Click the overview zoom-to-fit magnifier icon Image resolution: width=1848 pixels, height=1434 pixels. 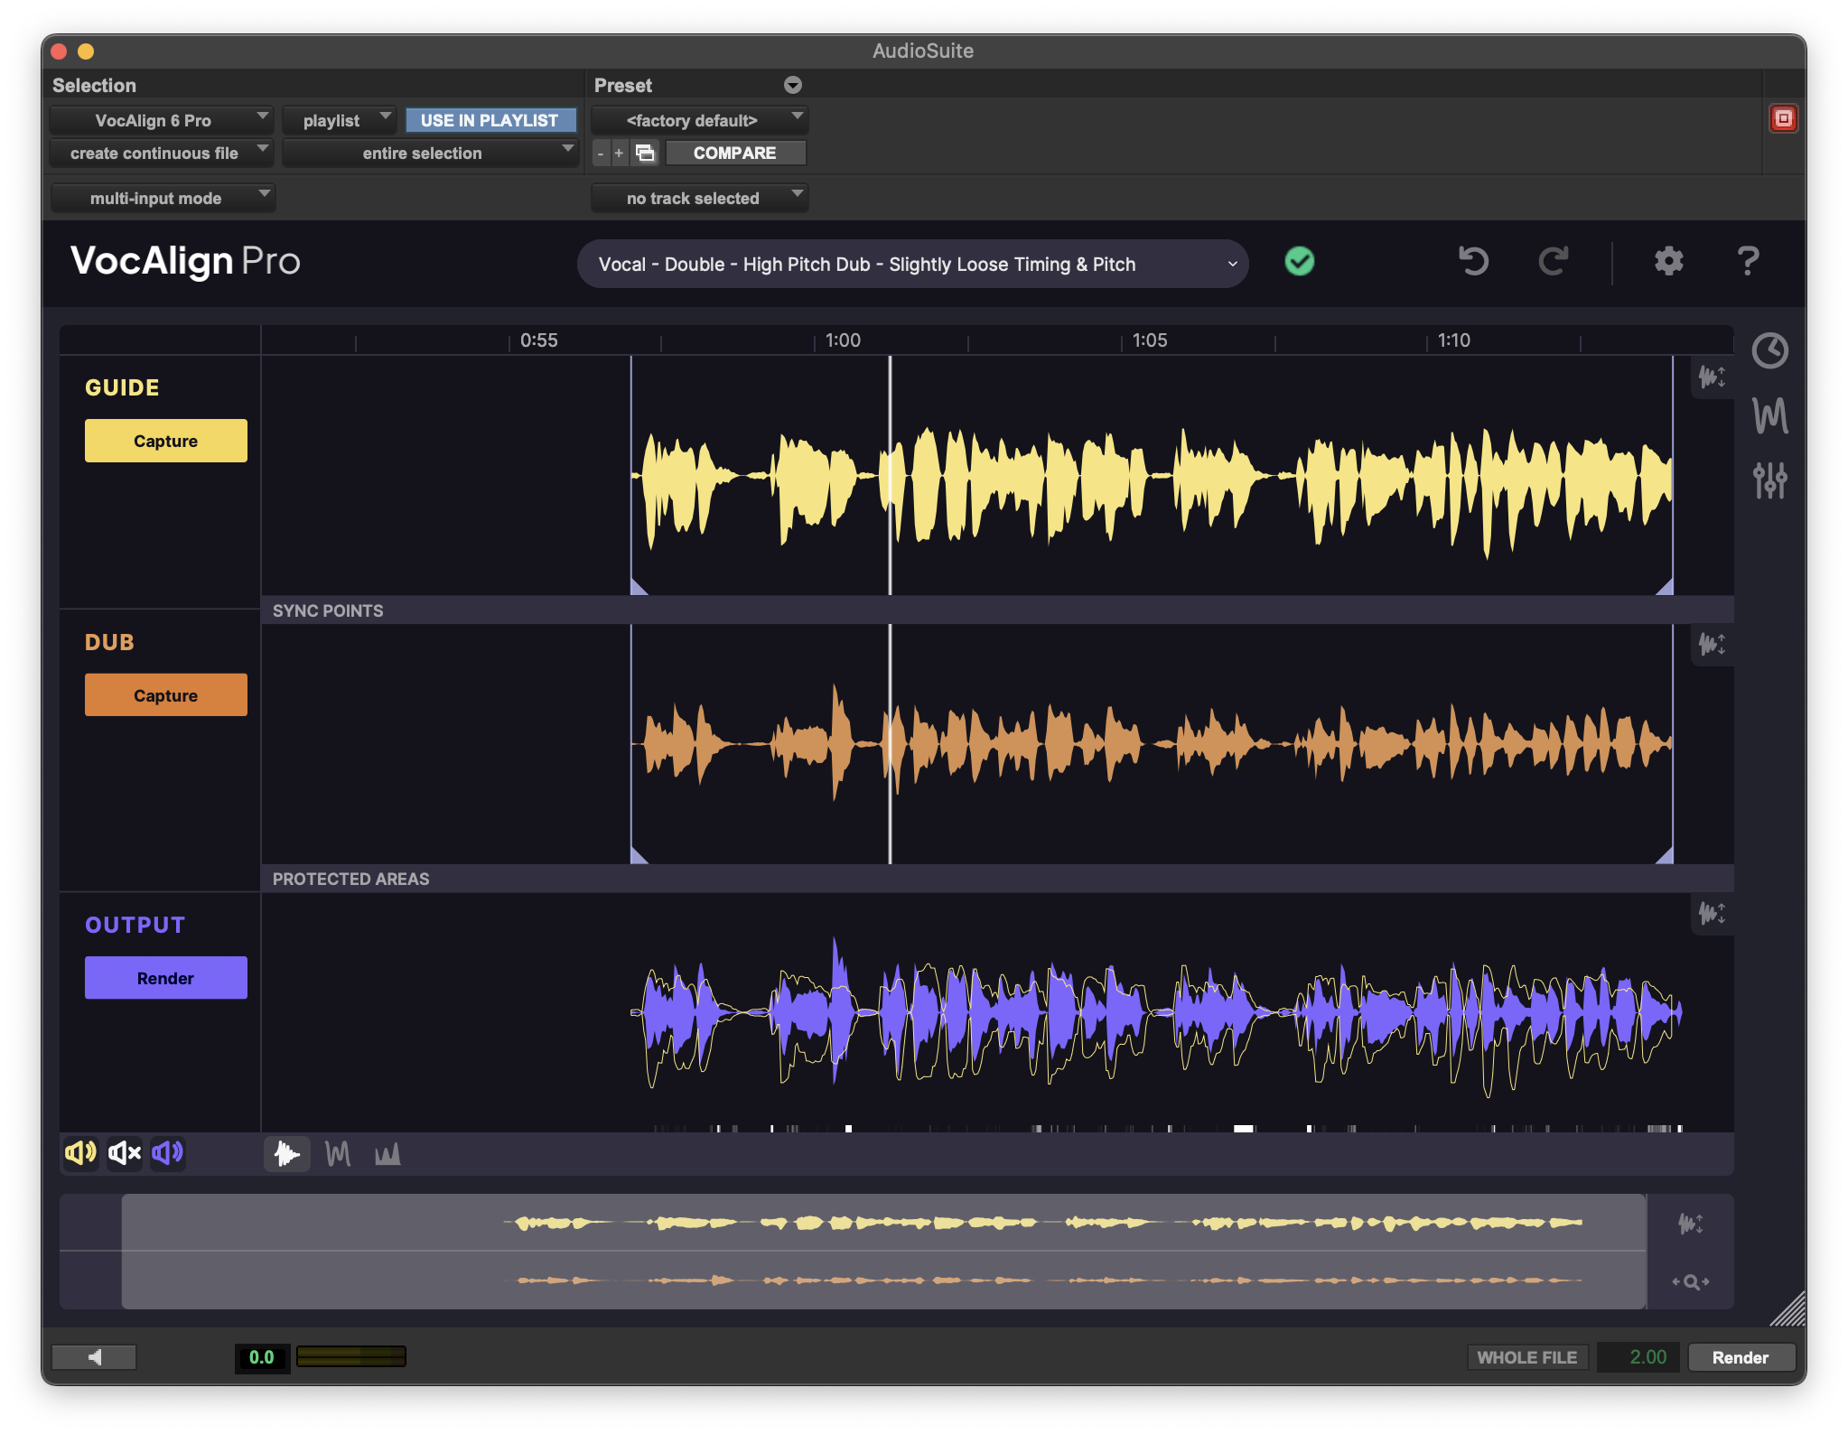1690,1281
